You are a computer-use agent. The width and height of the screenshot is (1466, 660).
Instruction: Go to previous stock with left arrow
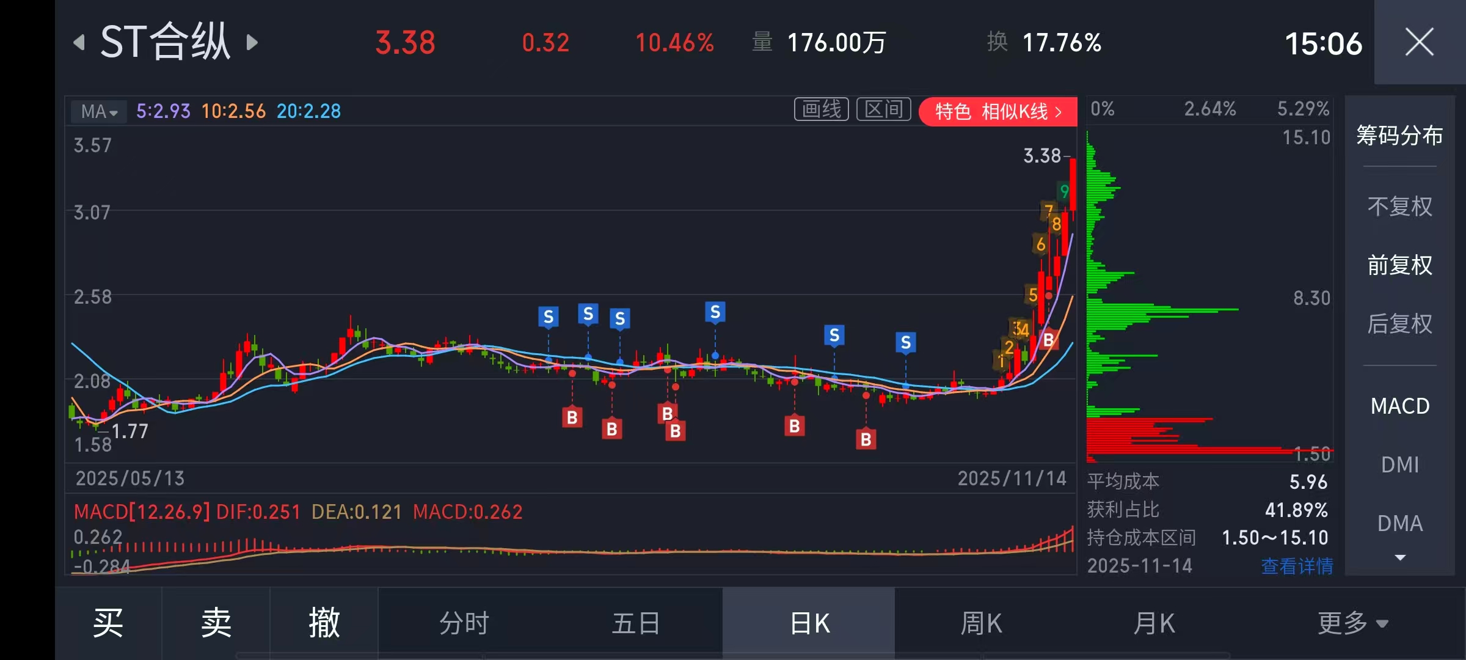pyautogui.click(x=79, y=43)
